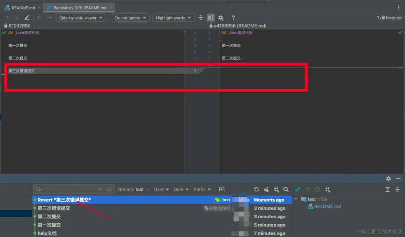Click the lock icon next to e4166958
This screenshot has width=405, height=237.
click(211, 26)
